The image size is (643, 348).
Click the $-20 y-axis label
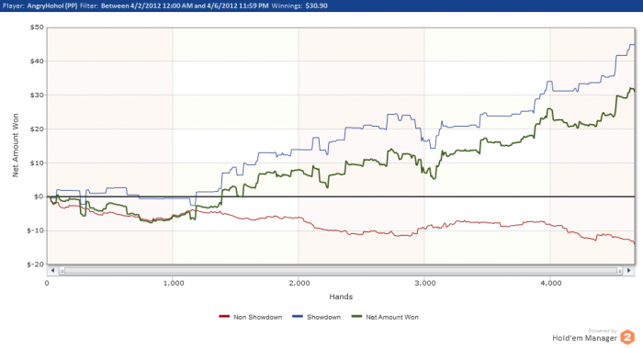[x=36, y=264]
